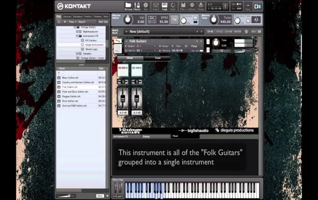The width and height of the screenshot is (318, 200).
Task: Click the View minimize button
Action: 248,6
